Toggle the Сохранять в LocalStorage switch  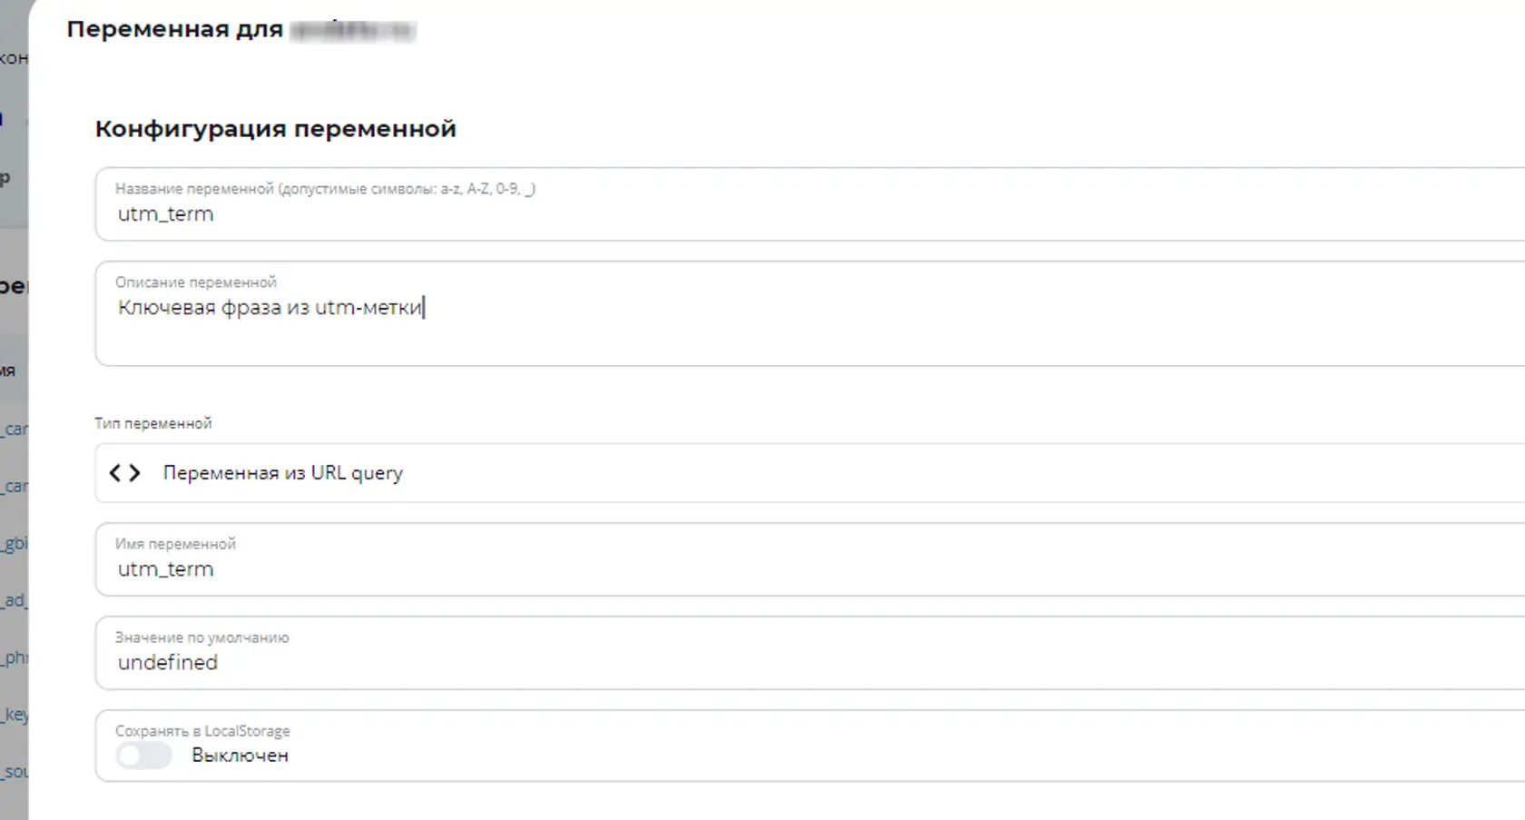click(x=143, y=756)
